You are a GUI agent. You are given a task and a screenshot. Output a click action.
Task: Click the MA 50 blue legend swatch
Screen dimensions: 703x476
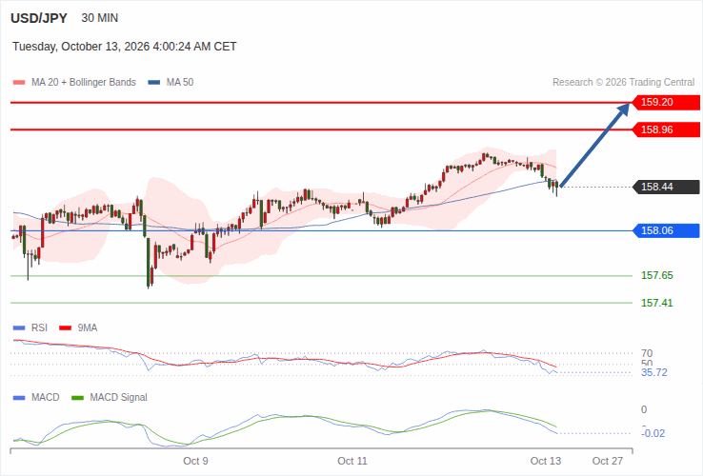point(154,83)
